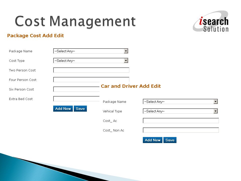Open the Cost Type dropdown
Image resolution: width=241 pixels, height=181 pixels.
91,61
